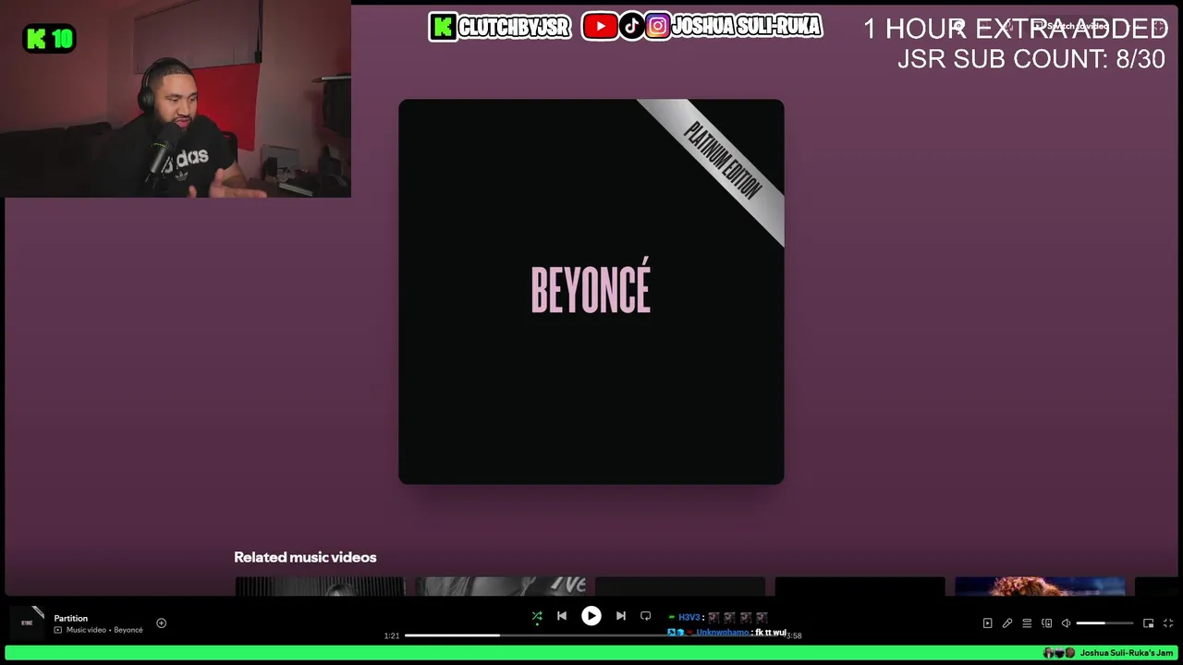Click the 1:21 elapsed time

pos(392,635)
